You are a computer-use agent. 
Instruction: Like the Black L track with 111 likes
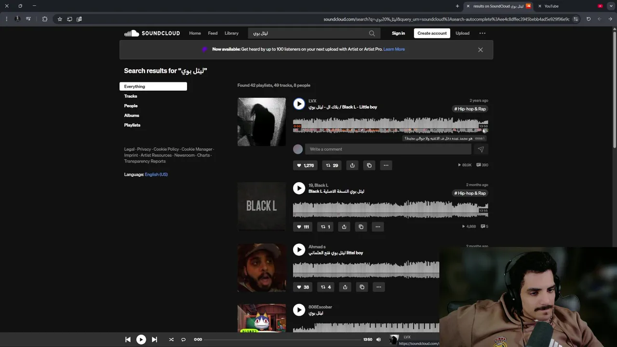point(303,227)
